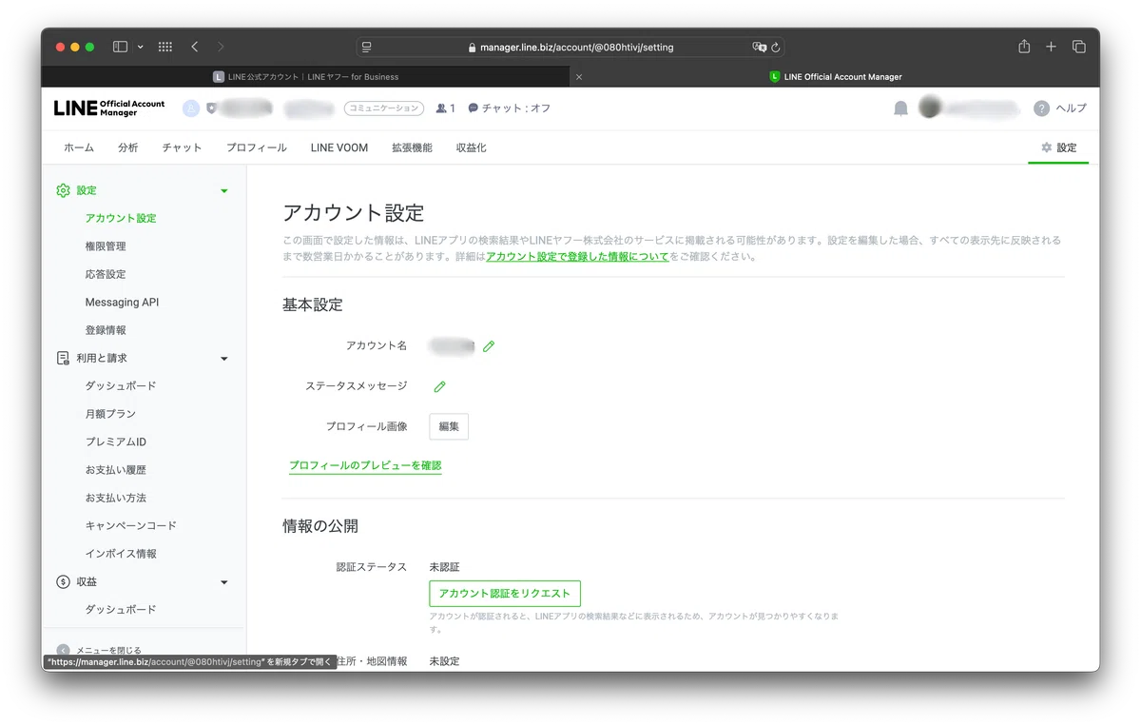Click メニューを閉じる collapse arrow icon
This screenshot has height=726, width=1141.
click(63, 651)
